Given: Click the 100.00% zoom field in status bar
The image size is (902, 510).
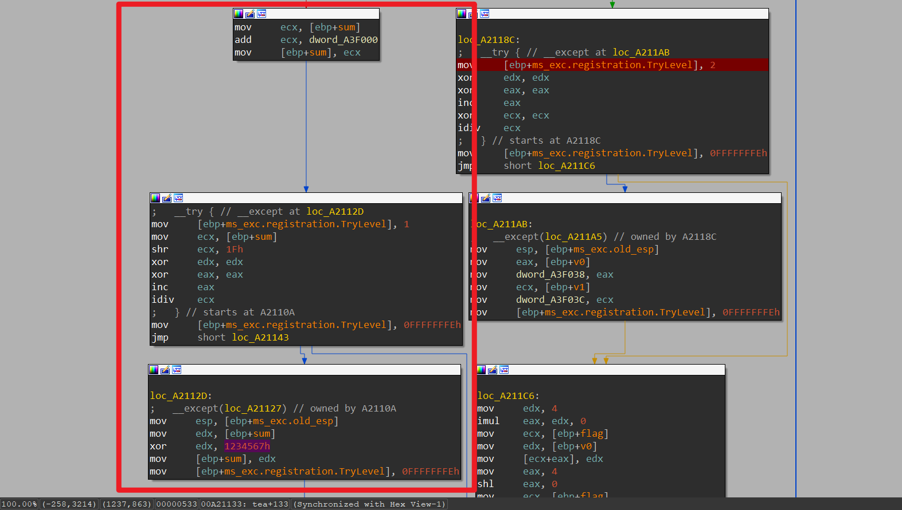Looking at the screenshot, I should (x=19, y=504).
